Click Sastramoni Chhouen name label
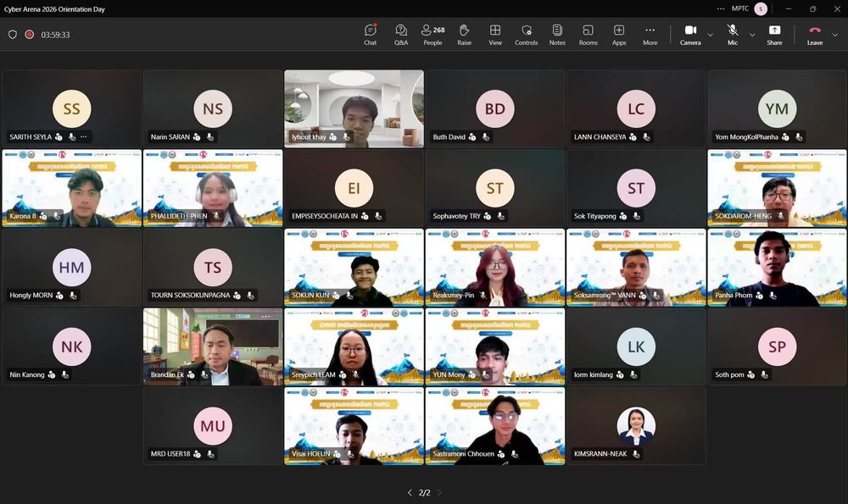The image size is (848, 504). 464,454
